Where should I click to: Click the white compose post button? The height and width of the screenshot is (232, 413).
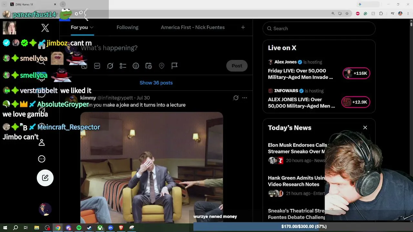pos(45,178)
